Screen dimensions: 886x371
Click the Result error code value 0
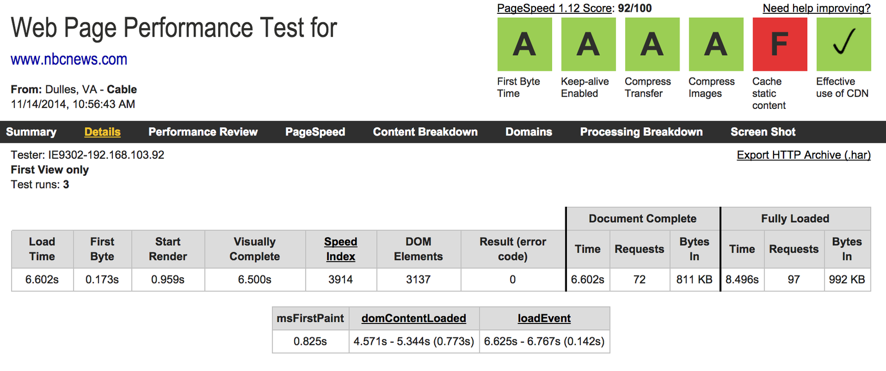[513, 280]
